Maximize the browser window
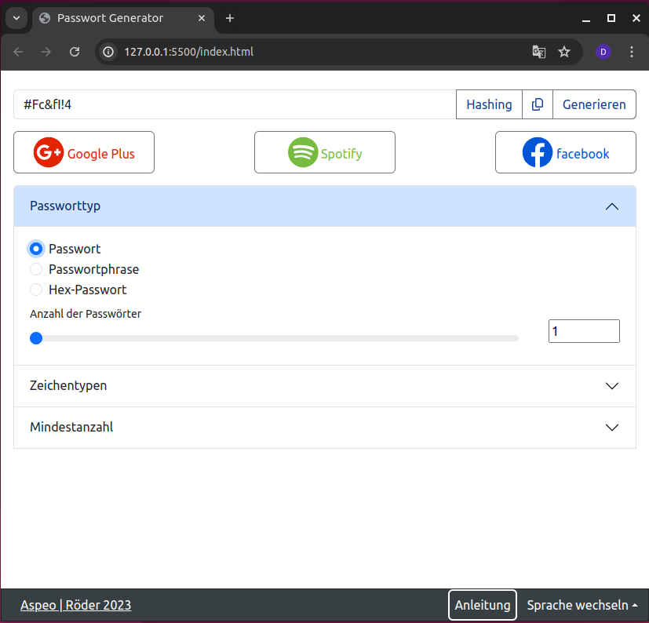Viewport: 649px width, 623px height. pos(611,18)
